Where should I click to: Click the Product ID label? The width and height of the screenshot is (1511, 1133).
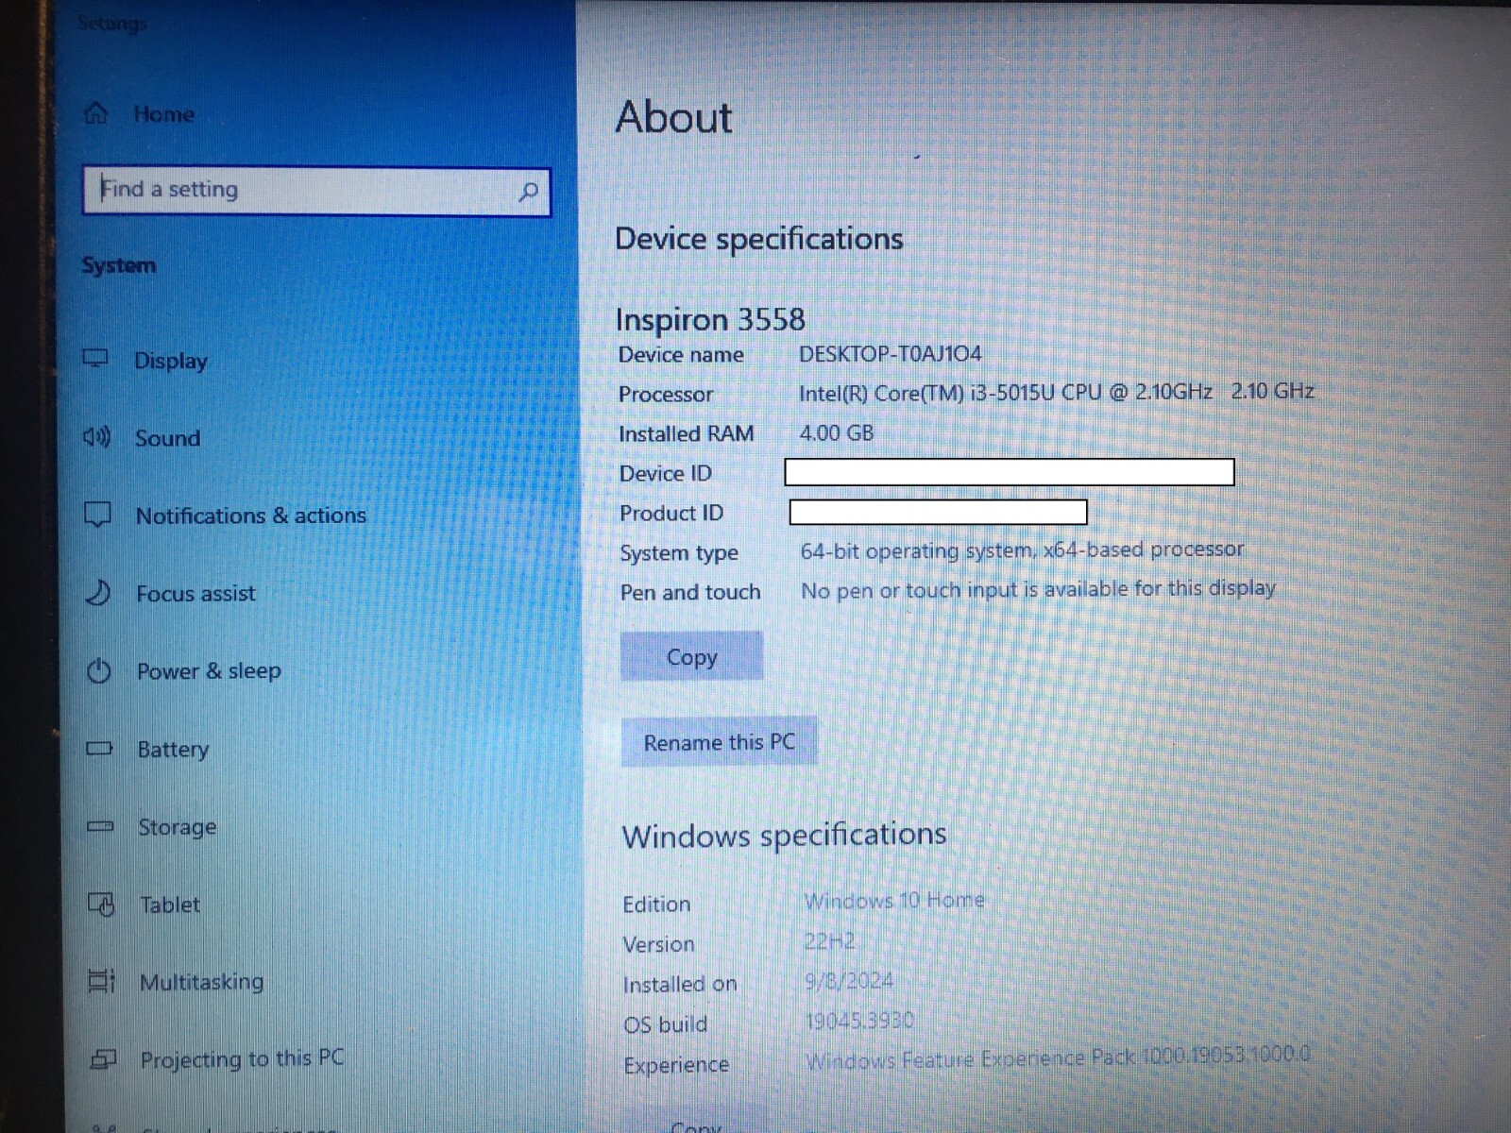click(671, 514)
